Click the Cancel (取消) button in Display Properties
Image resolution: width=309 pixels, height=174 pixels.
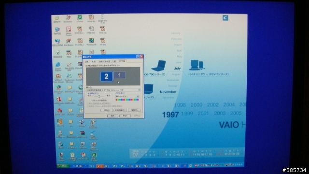125,116
